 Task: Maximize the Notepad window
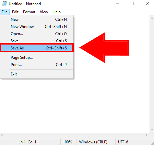(x=132, y=4)
